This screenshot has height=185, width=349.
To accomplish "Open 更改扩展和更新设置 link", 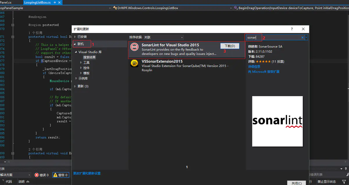I will click(x=87, y=173).
